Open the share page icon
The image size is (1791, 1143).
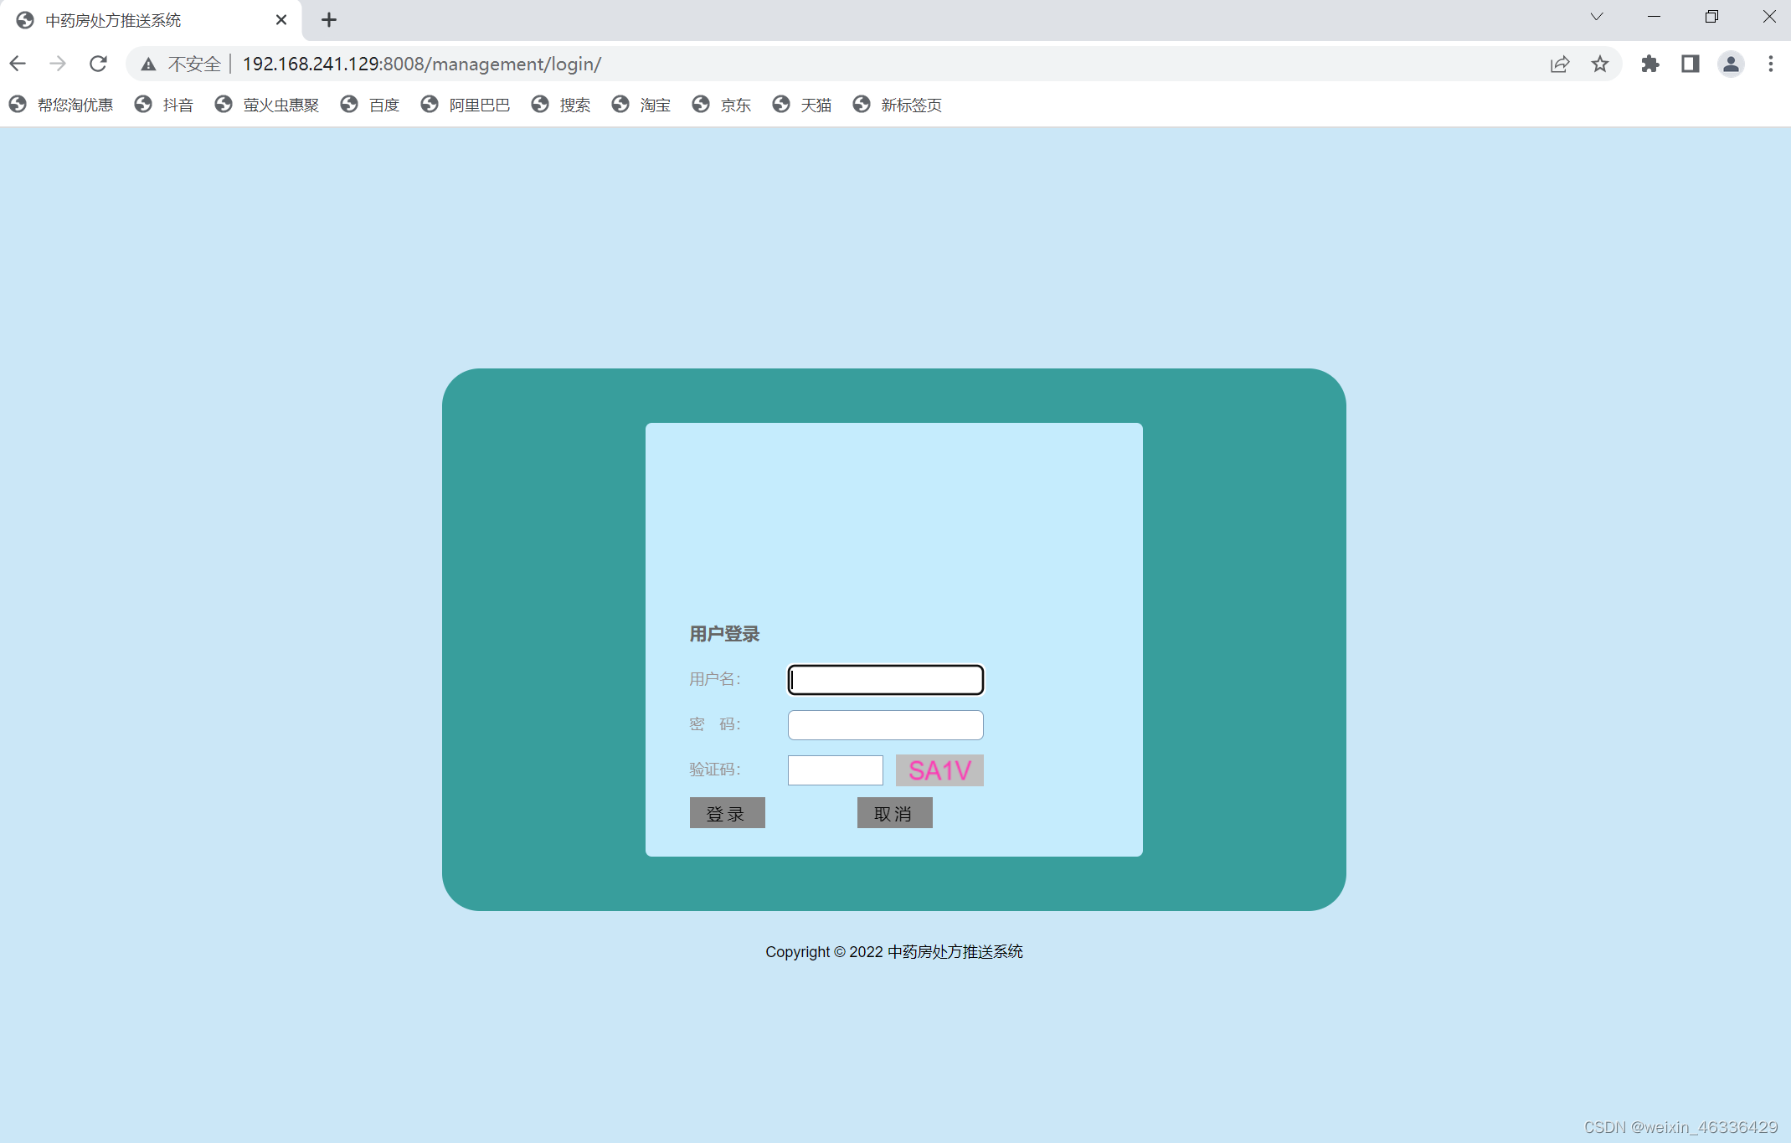1559,64
